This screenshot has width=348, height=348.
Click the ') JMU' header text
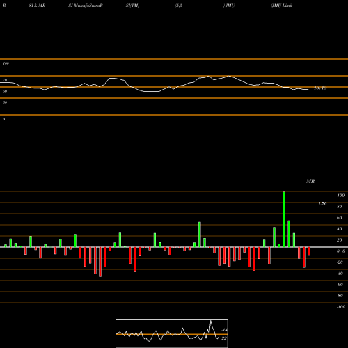[229, 6]
